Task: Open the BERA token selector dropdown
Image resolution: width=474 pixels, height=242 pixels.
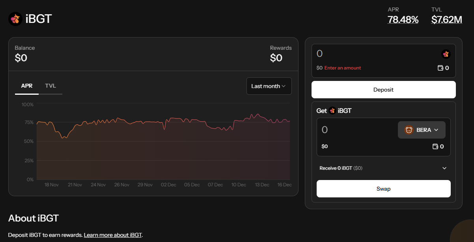Action: (422, 130)
